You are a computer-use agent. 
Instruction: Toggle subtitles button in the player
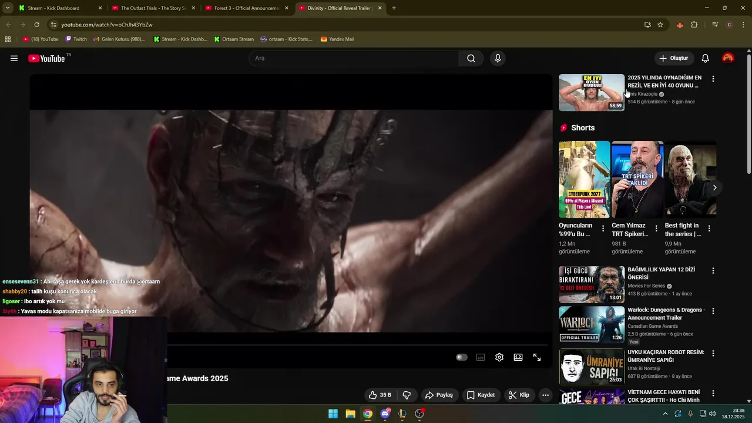coord(481,357)
